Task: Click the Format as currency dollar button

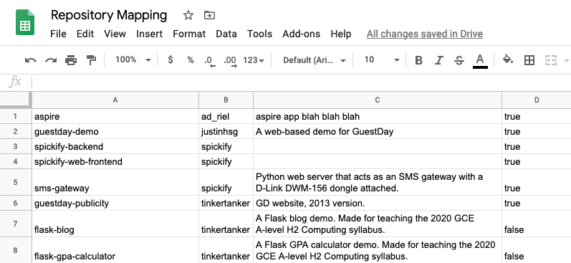Action: click(170, 59)
